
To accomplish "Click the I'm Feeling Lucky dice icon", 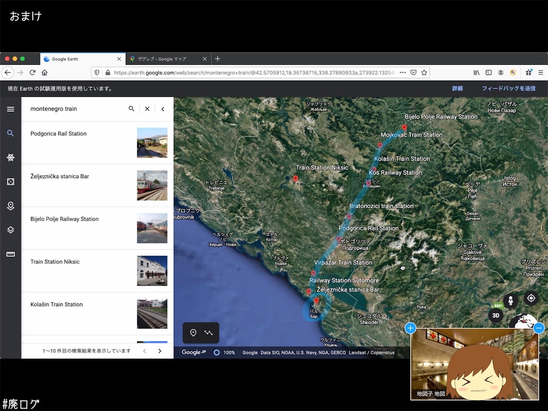I will (x=11, y=182).
